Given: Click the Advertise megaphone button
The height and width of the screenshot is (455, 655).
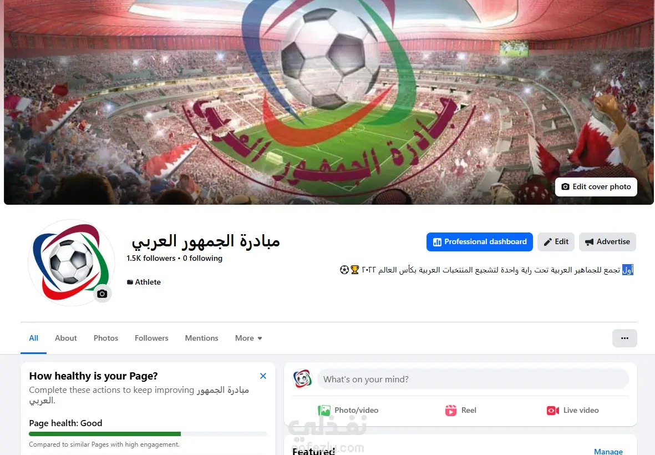Looking at the screenshot, I should (607, 242).
